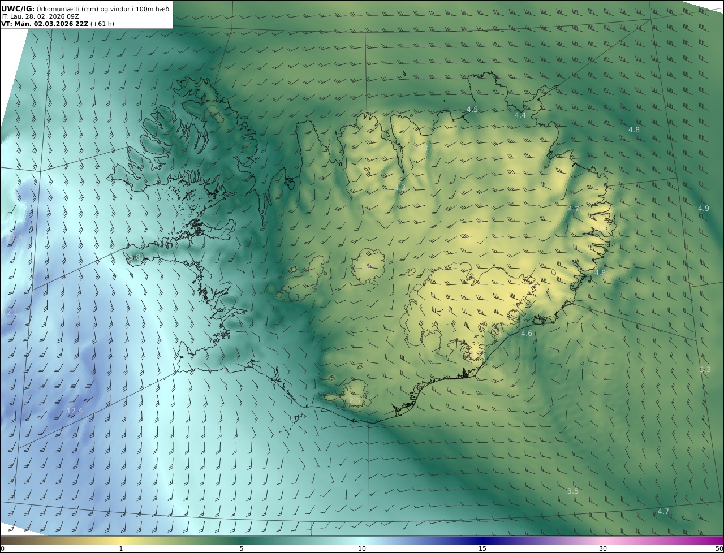
Task: Select the 12.1 value label
Action: pos(11,313)
